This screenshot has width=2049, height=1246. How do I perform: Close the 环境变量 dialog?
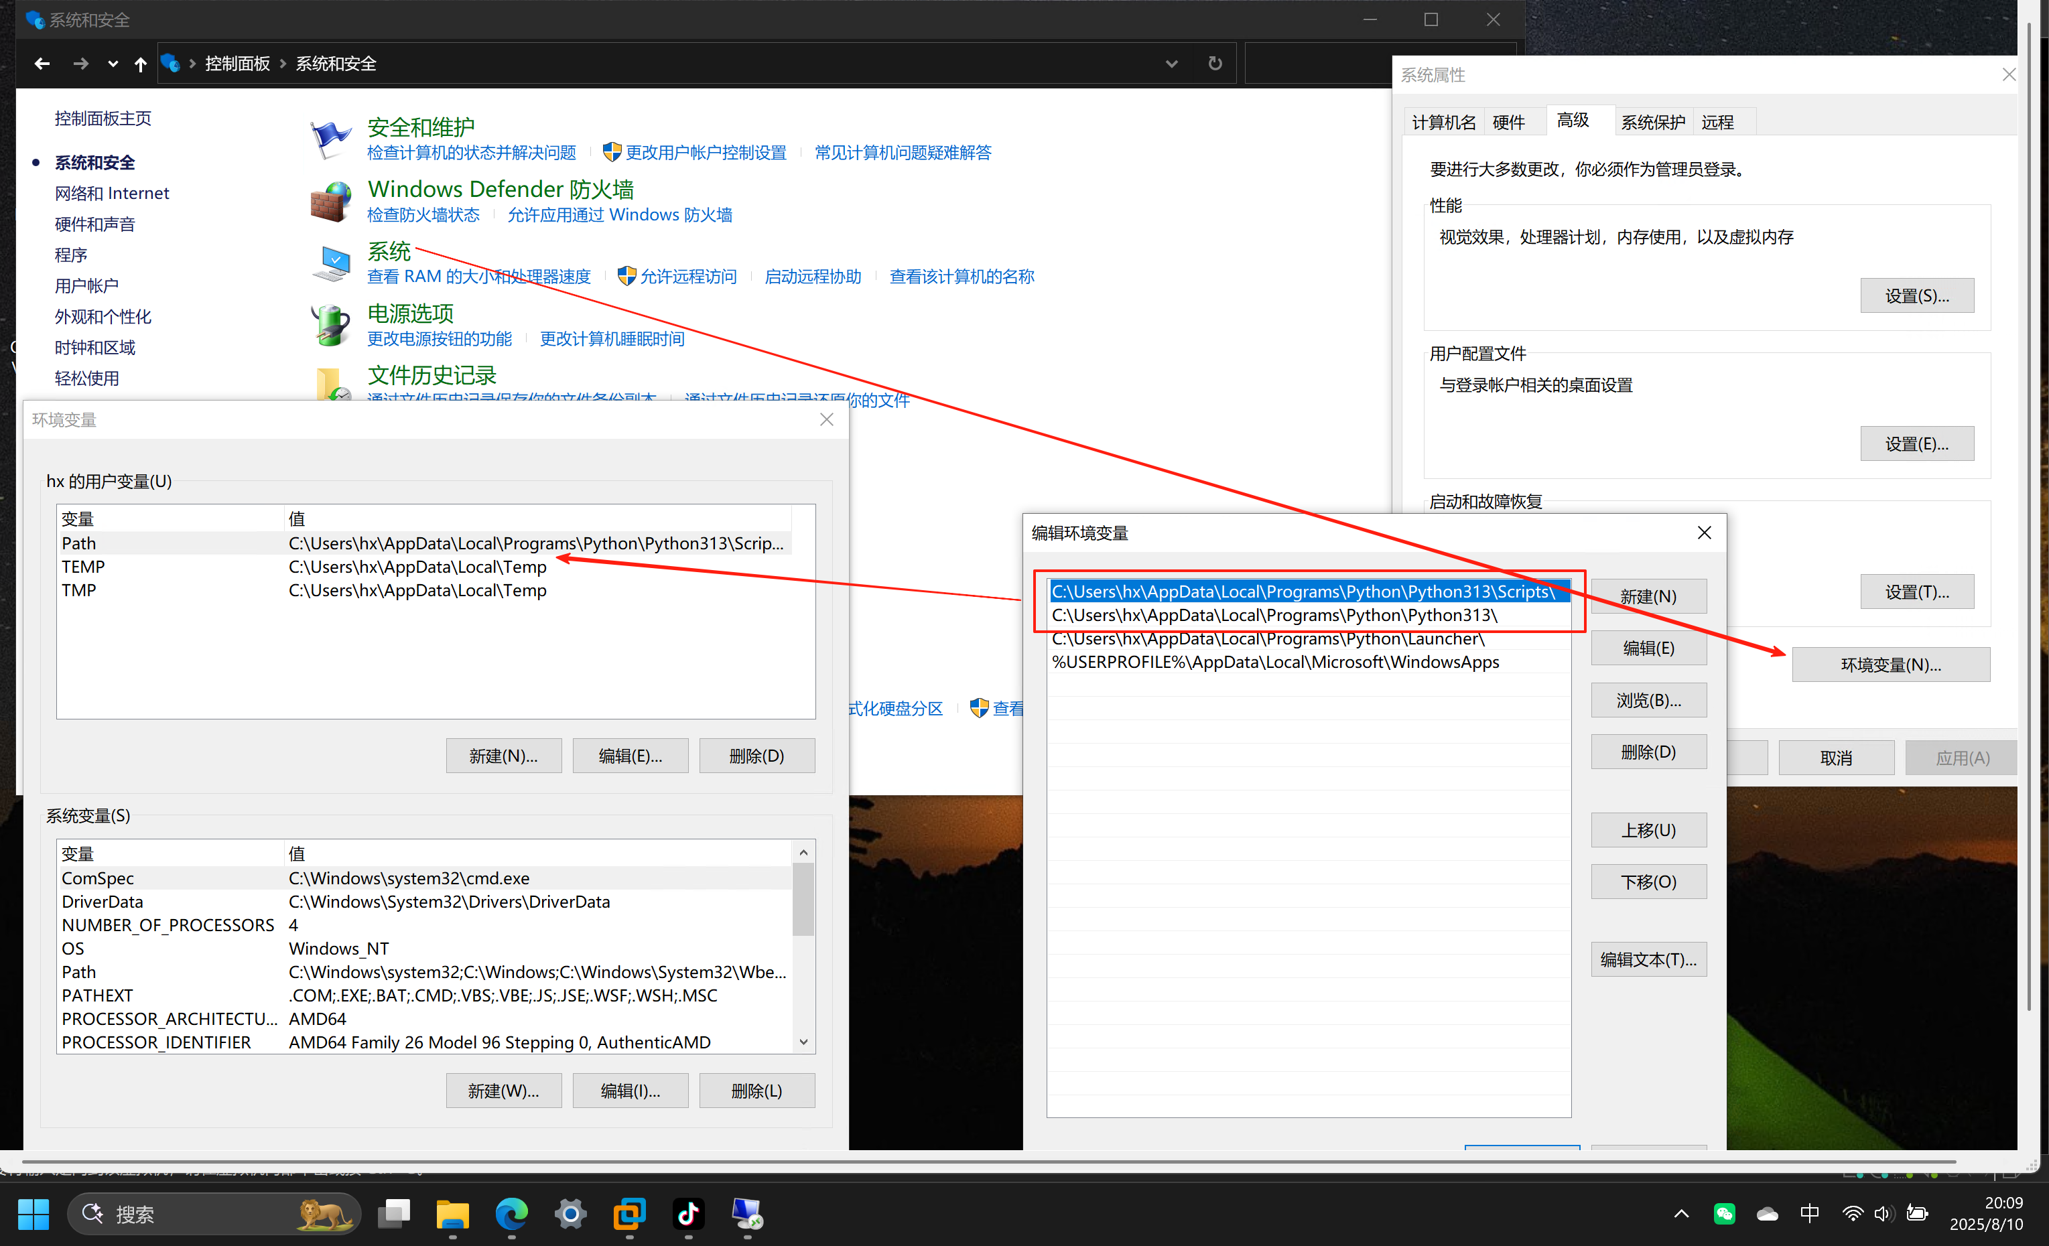pos(827,420)
